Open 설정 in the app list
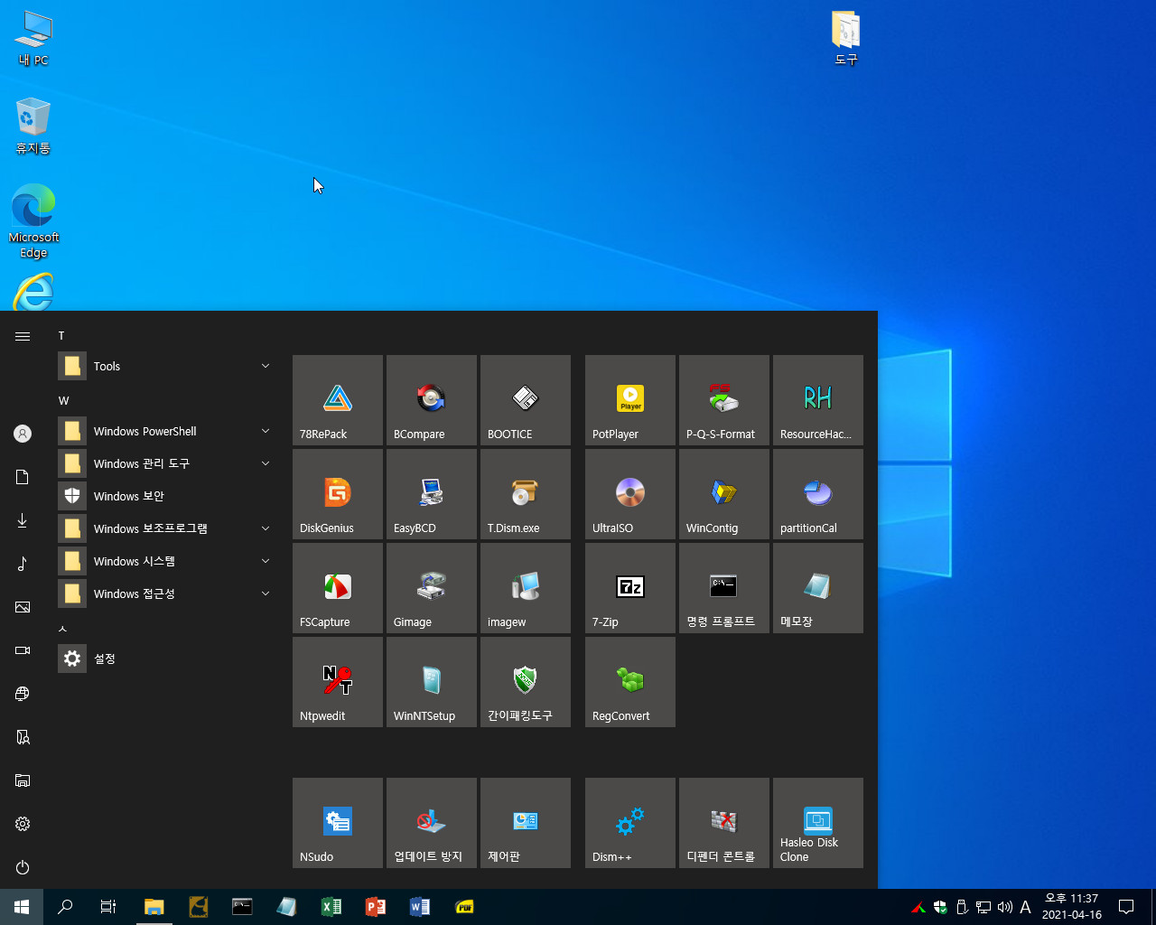1156x925 pixels. click(x=166, y=659)
